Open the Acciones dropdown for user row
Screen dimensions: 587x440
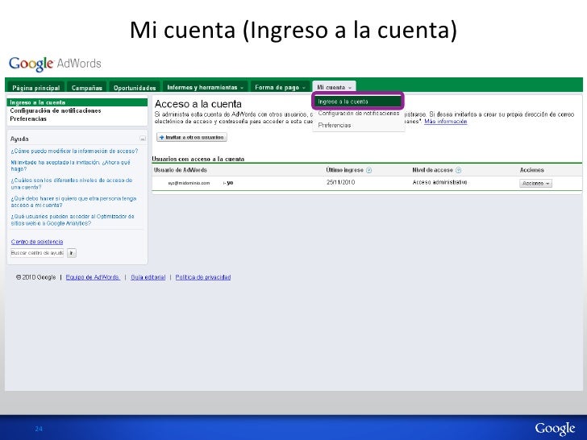pos(535,184)
